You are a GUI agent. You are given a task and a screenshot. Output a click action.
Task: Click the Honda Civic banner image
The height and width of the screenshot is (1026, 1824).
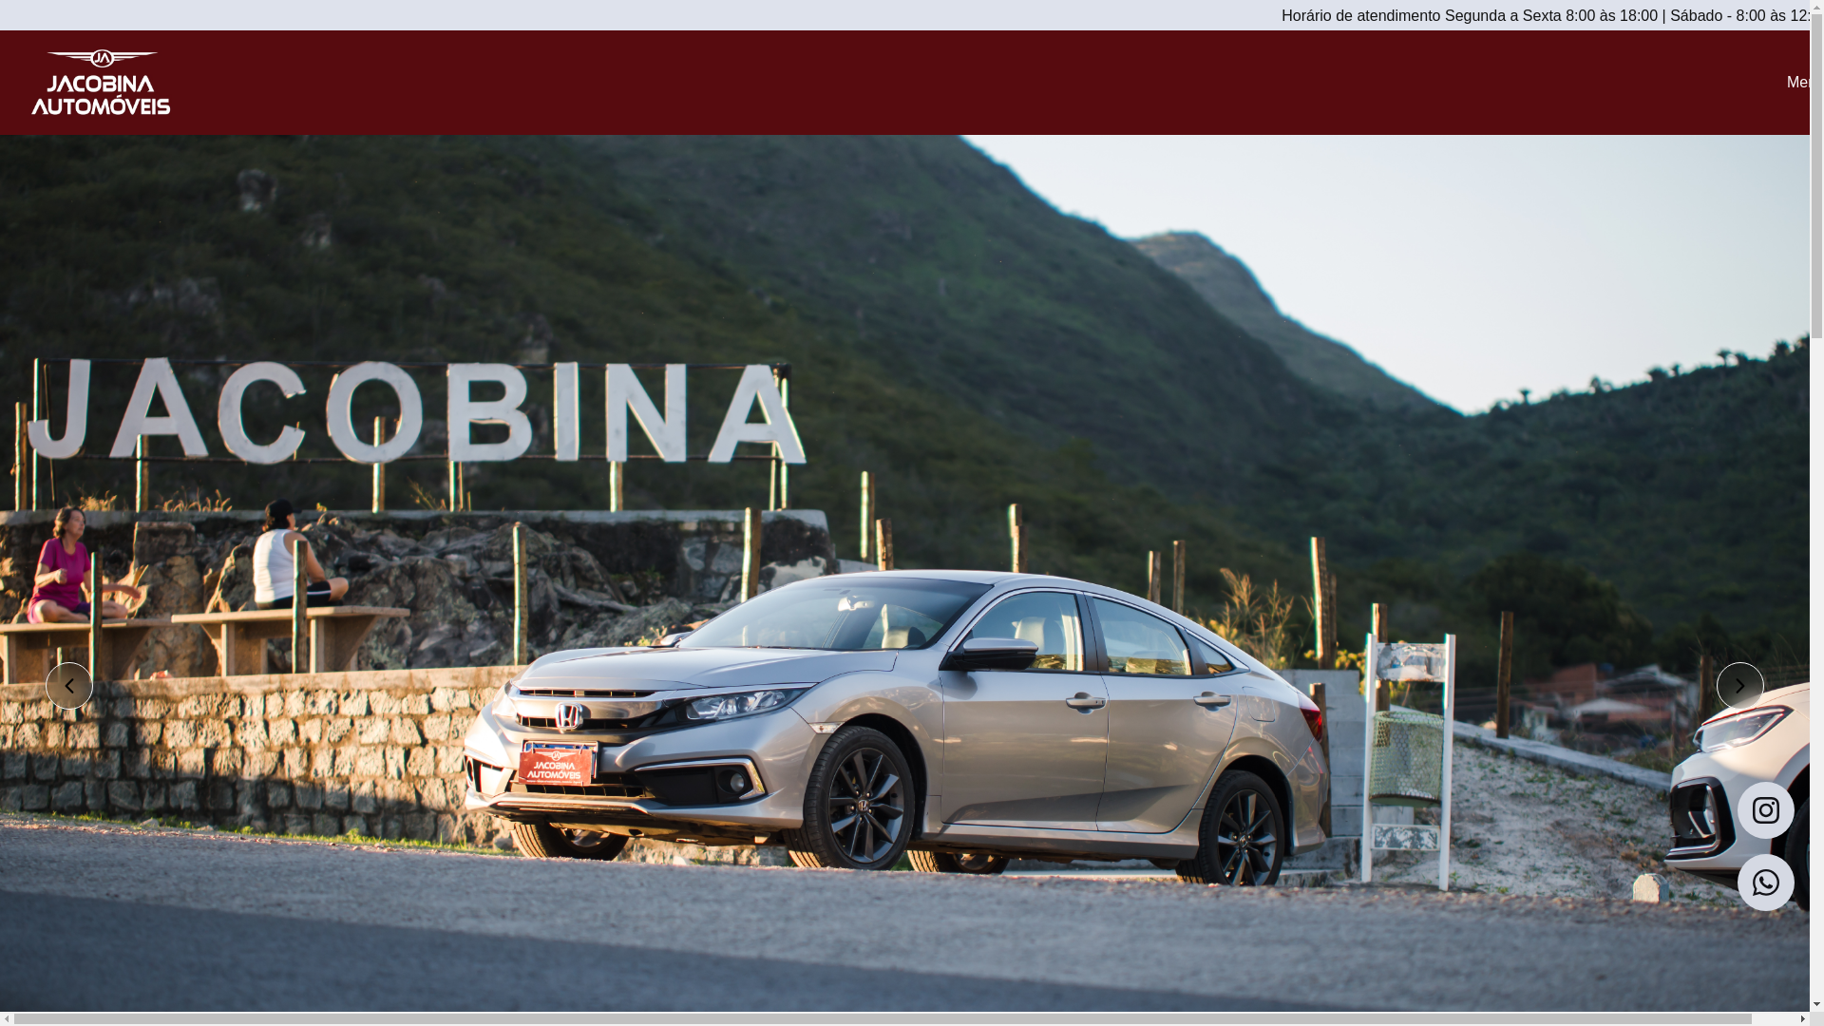pos(904,573)
